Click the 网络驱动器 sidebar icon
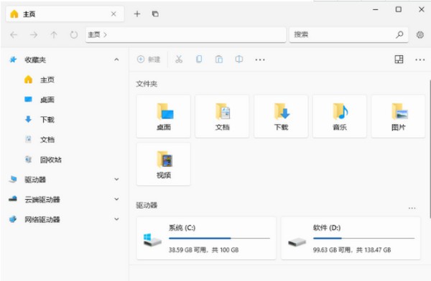The height and width of the screenshot is (281, 431). (x=13, y=219)
